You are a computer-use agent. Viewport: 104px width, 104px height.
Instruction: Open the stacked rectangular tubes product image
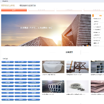(53, 86)
